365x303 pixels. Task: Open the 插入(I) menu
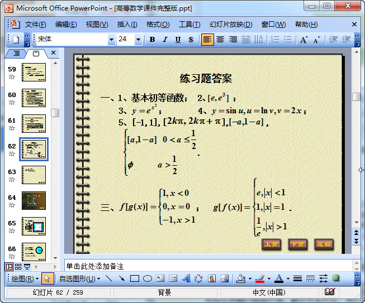[x=127, y=25]
